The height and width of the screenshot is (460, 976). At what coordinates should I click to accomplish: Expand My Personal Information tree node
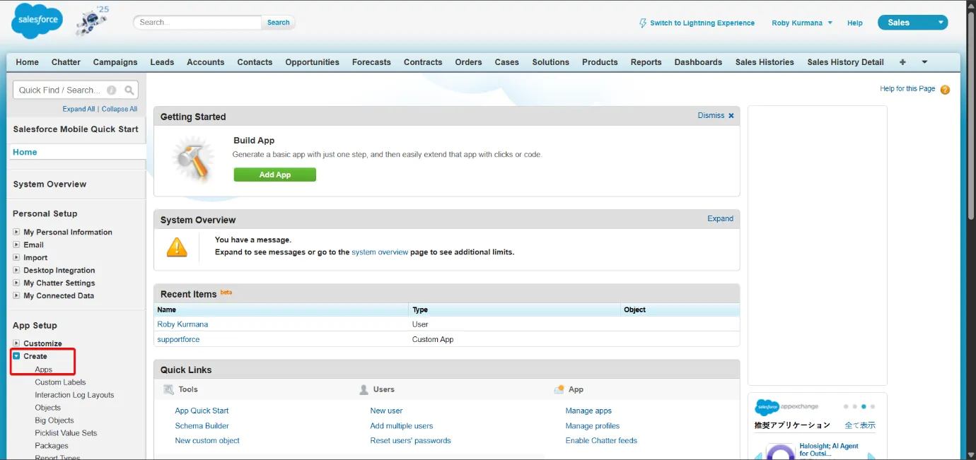tap(16, 232)
